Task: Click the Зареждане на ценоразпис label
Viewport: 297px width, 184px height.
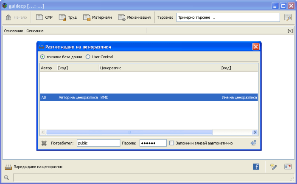Action: click(x=38, y=167)
